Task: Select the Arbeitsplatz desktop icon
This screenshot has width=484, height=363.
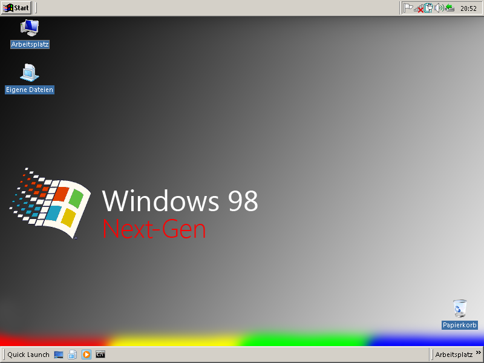Action: (x=30, y=28)
